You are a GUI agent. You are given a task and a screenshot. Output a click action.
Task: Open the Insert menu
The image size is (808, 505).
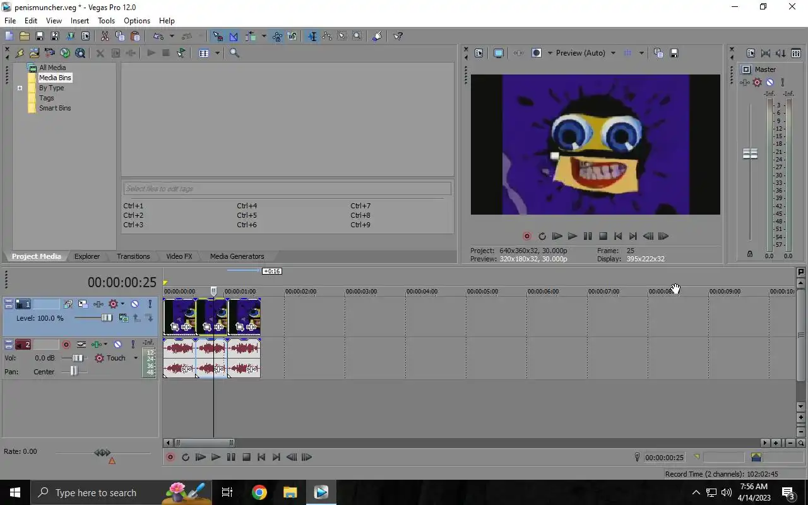(x=80, y=21)
